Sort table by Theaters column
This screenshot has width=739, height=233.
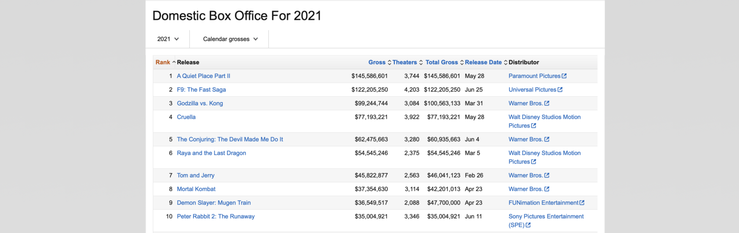pos(405,62)
